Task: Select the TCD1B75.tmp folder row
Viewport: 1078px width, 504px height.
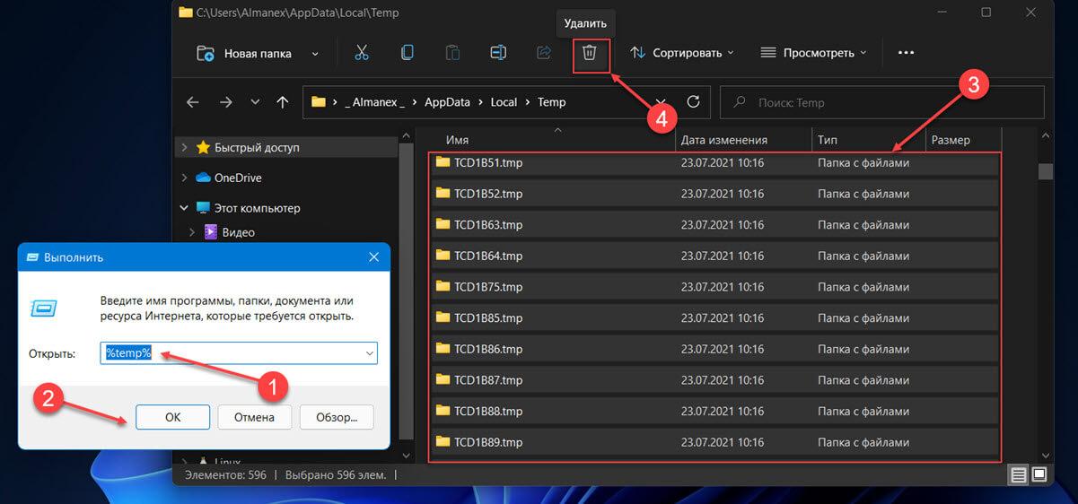Action: 714,287
